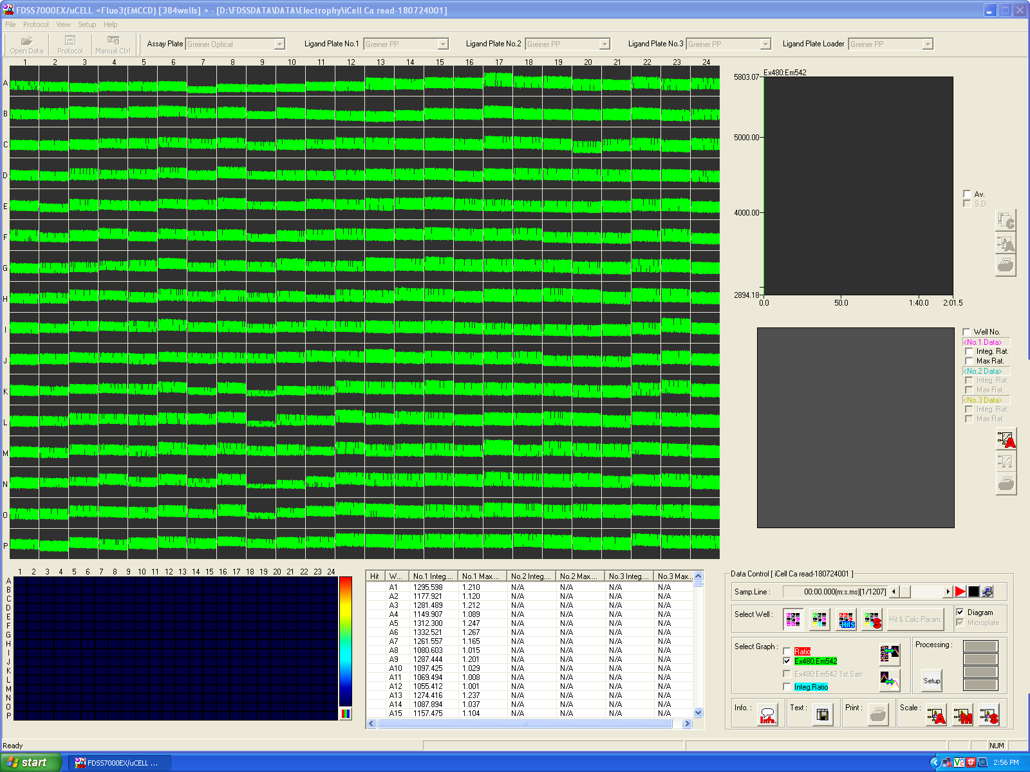Click the red play button for Samp.Line
Screen dimensions: 1030x772
click(x=960, y=592)
